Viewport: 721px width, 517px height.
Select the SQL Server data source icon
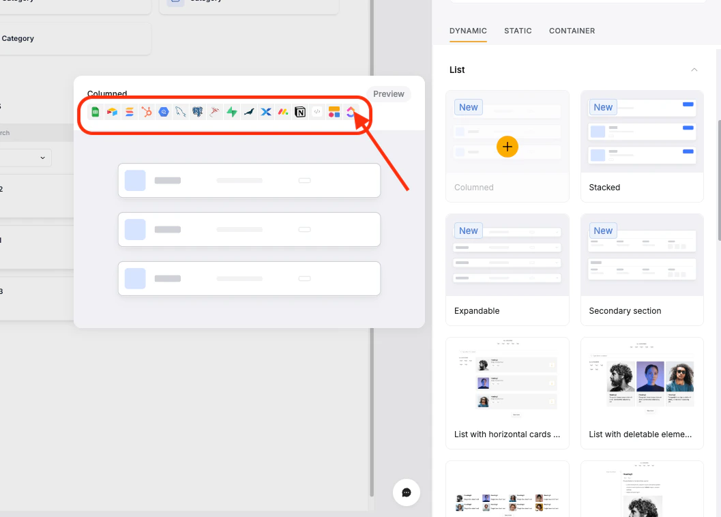pos(214,112)
